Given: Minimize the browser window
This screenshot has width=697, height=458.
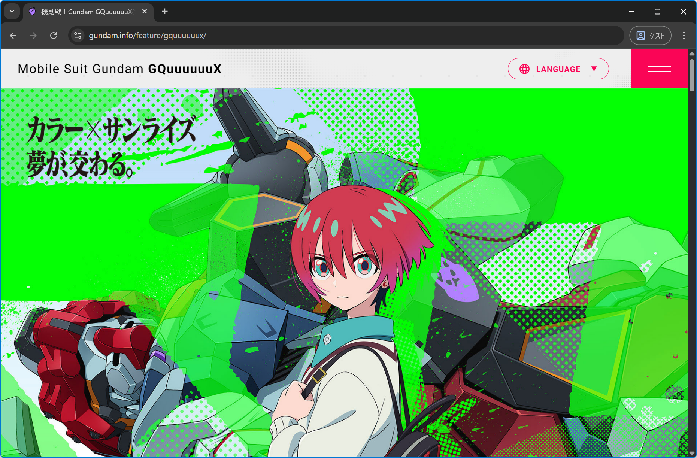Looking at the screenshot, I should pos(631,12).
